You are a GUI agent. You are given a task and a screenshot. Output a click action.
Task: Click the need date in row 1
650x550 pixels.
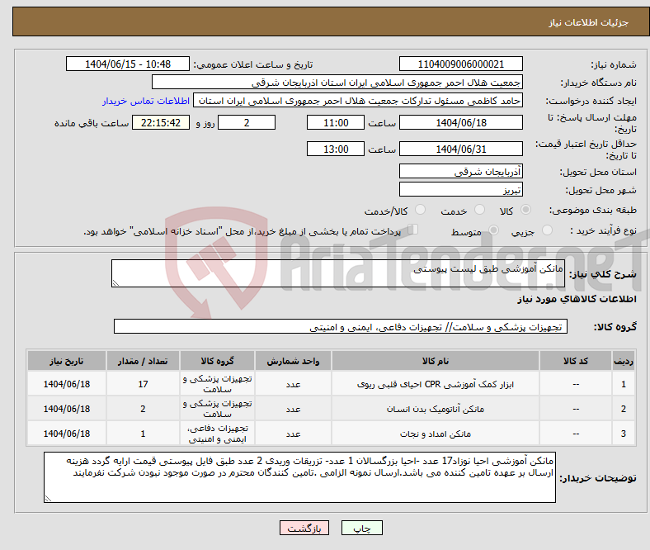66,384
